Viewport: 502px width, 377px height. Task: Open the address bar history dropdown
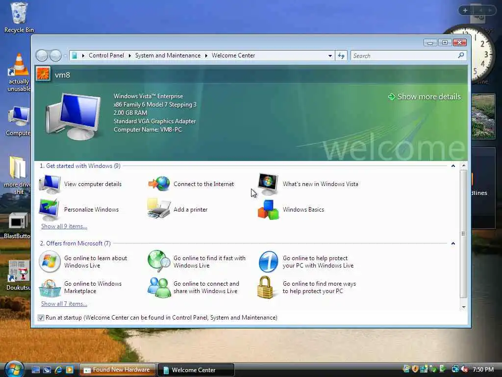point(330,56)
